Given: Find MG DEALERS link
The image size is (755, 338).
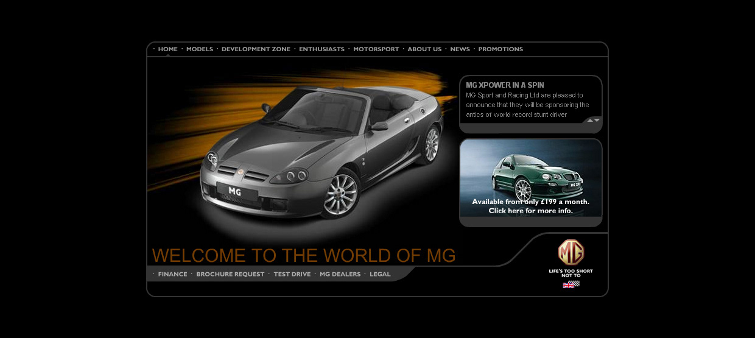Looking at the screenshot, I should click(340, 274).
